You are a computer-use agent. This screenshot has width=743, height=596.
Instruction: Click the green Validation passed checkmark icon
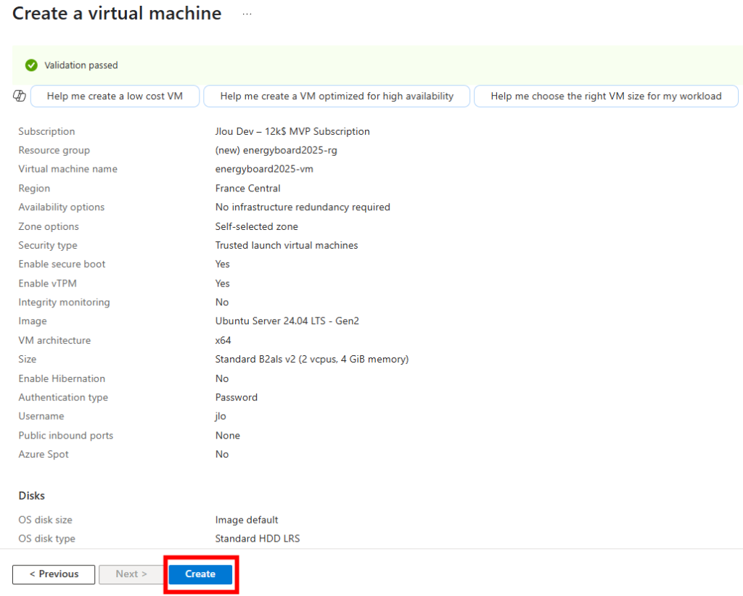[x=31, y=65]
